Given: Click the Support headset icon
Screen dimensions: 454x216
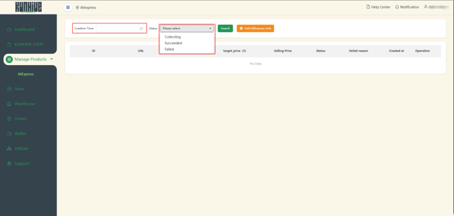Looking at the screenshot, I should pyautogui.click(x=9, y=164).
